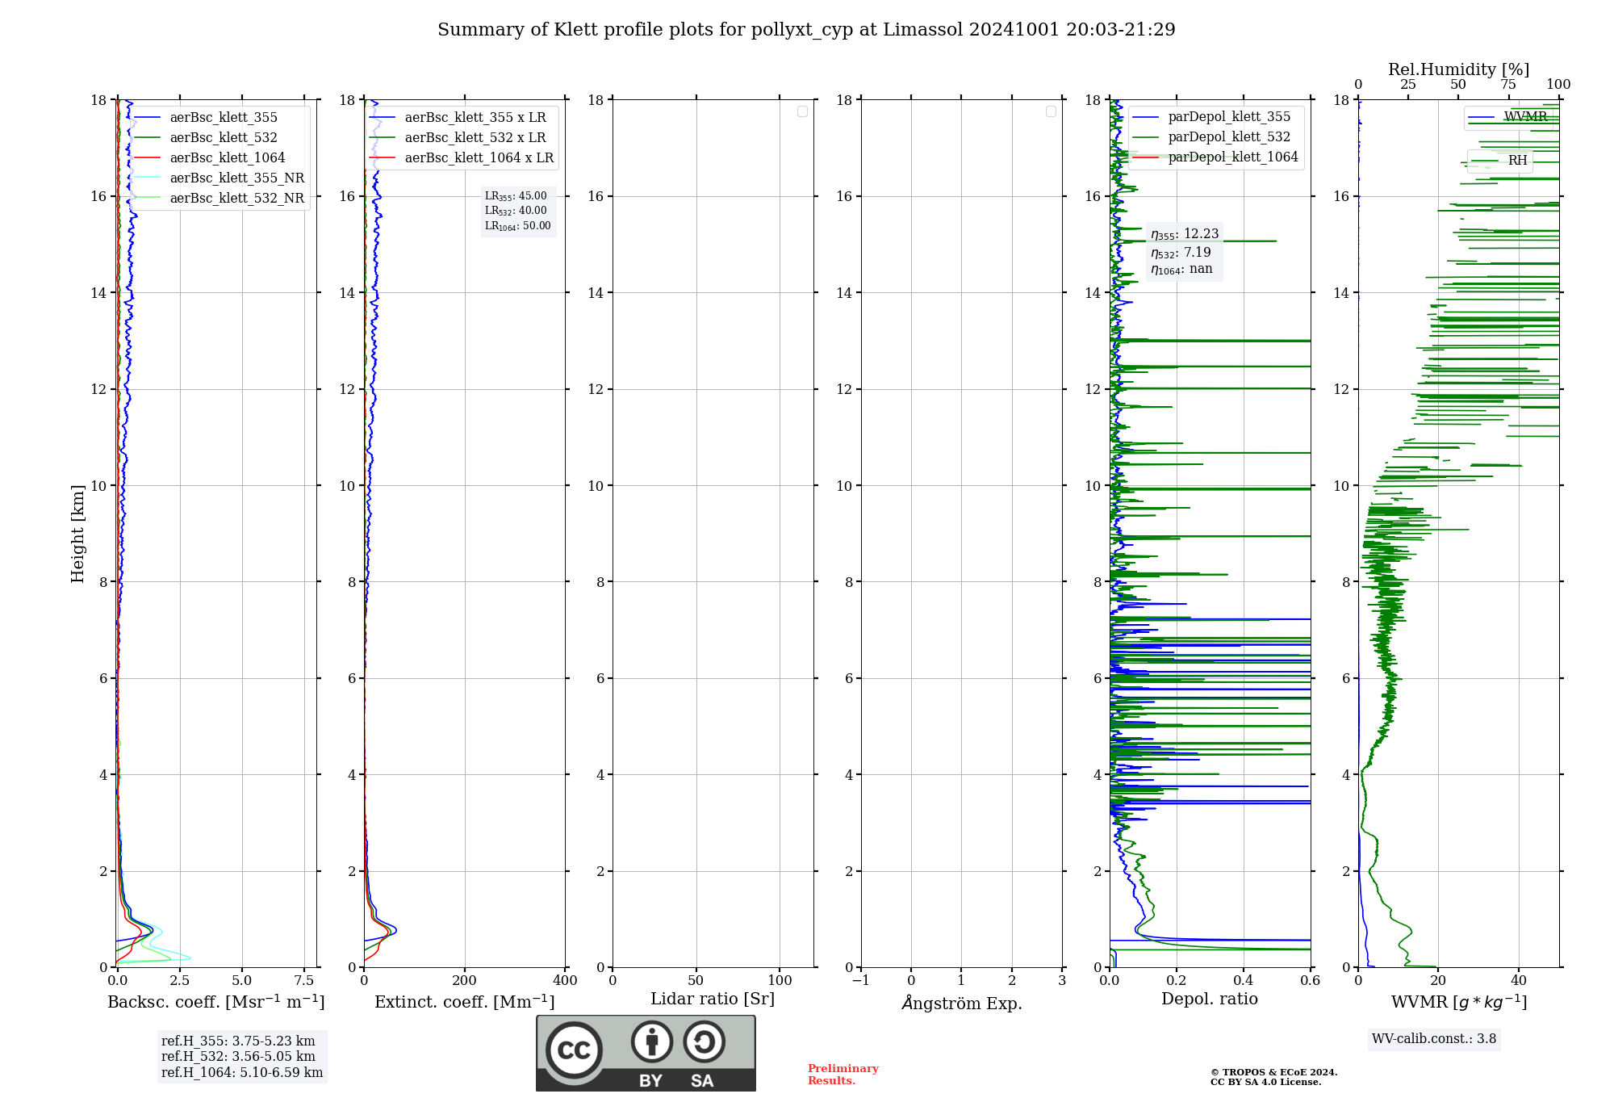Viewport: 1614px width, 1098px height.
Task: Click the Depol. ratio axis label
Action: 1210,1000
